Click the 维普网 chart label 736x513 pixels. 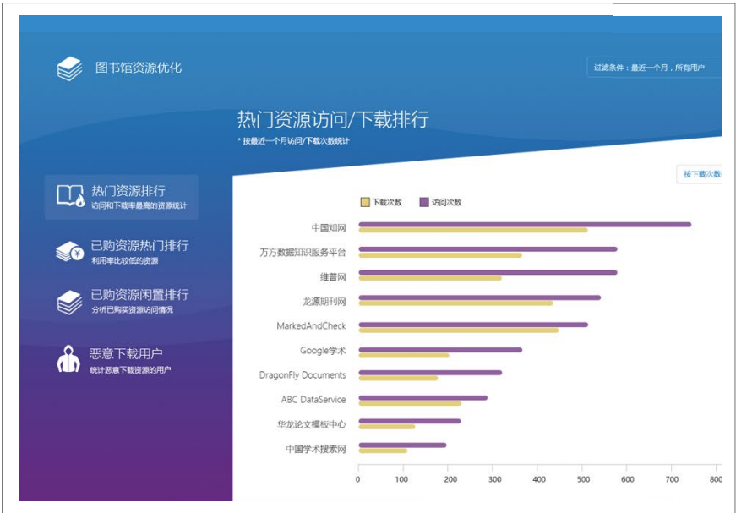(x=333, y=277)
